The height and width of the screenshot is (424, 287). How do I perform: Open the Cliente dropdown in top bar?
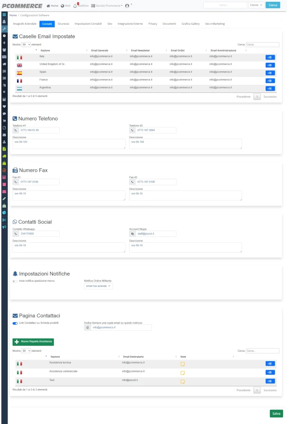point(256,5)
